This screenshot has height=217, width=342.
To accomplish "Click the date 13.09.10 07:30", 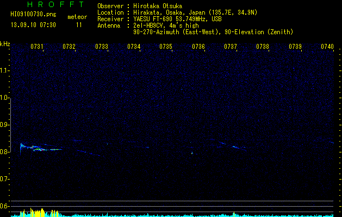I will tap(33, 25).
